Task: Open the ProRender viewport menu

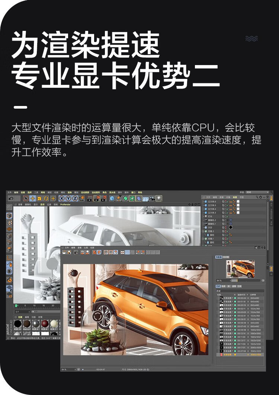Action: [x=65, y=205]
